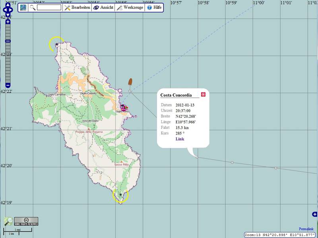Click the zoom and coordinates status box
The height and width of the screenshot is (238, 318).
pos(280,235)
